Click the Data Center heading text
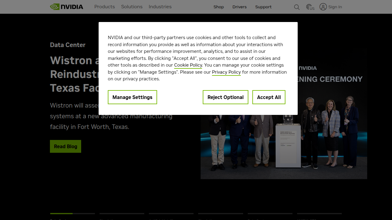Viewport: 392px width, 220px height. pos(68,45)
